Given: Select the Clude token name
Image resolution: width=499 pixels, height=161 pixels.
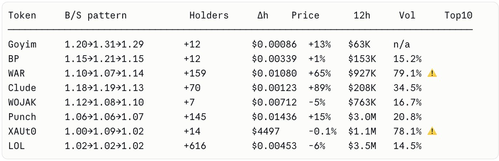Looking at the screenshot, I should tap(22, 88).
